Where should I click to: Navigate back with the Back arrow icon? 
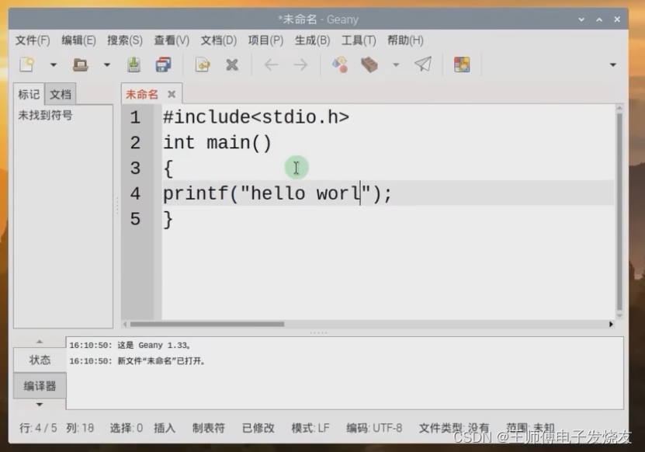[269, 64]
